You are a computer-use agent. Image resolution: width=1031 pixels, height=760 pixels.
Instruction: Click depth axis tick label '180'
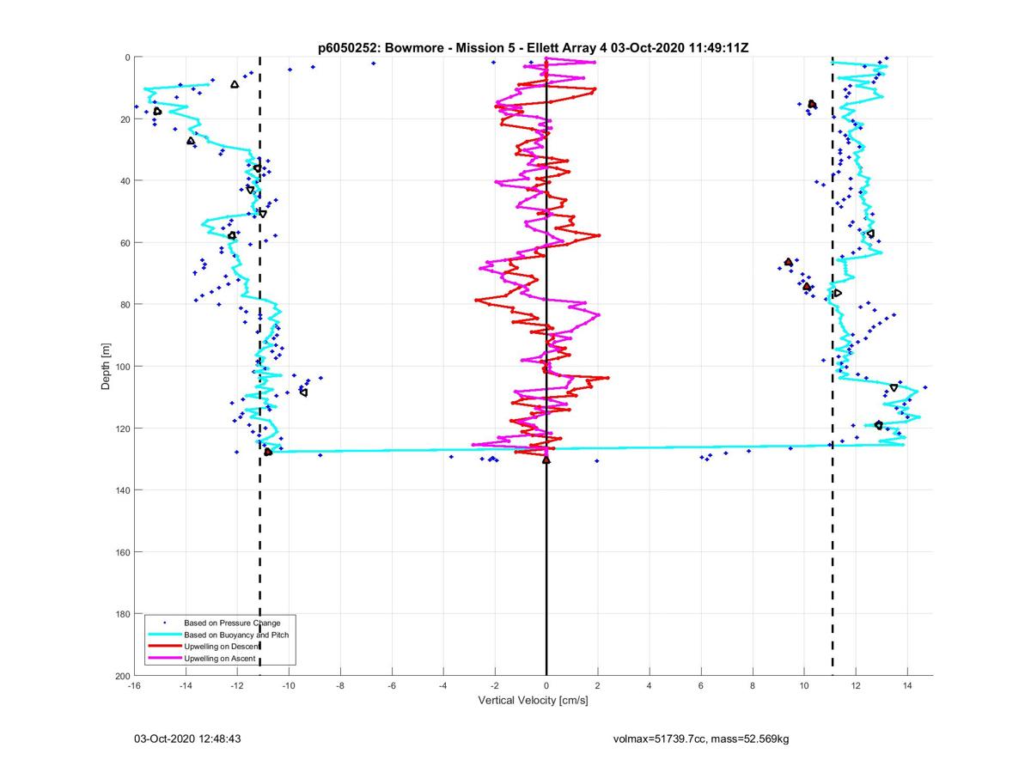[121, 614]
